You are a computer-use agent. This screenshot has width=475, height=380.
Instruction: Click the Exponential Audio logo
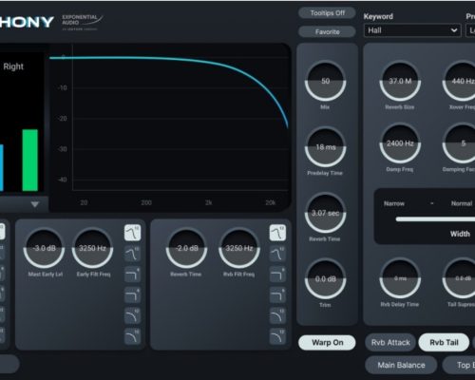pos(82,22)
